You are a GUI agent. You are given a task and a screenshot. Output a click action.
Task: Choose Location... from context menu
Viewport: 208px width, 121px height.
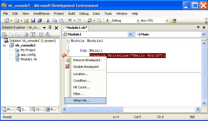(x=85, y=74)
